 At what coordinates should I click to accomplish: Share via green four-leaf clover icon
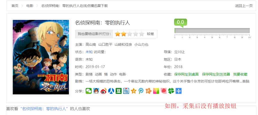tap(171, 91)
